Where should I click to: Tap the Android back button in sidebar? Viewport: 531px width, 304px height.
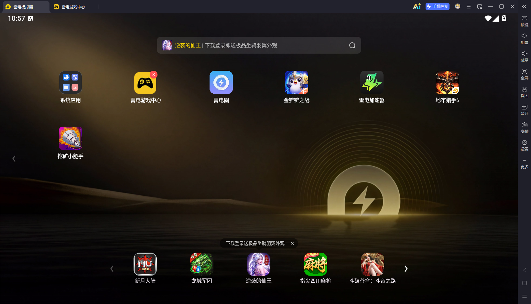click(525, 270)
